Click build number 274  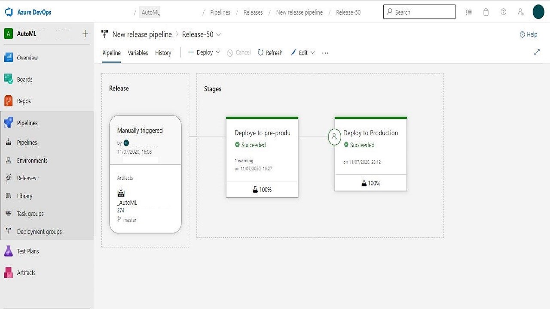[x=121, y=210]
